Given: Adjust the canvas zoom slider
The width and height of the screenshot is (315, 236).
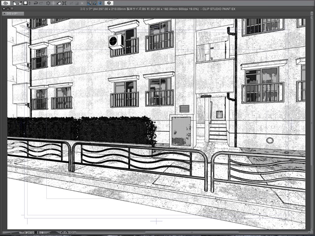Looking at the screenshot, I should coord(10,233).
